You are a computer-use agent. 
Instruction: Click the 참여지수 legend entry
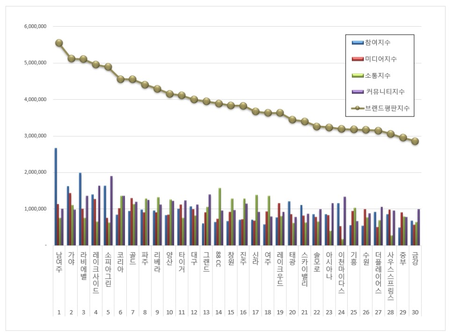[371, 43]
